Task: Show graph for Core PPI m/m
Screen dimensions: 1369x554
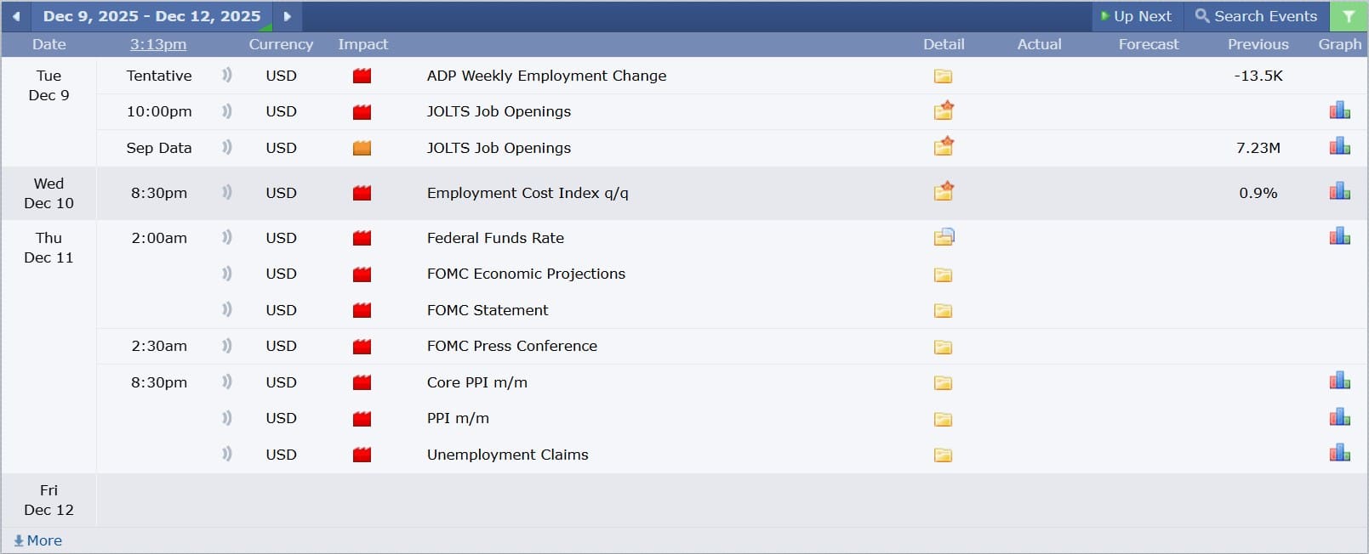Action: click(x=1339, y=382)
